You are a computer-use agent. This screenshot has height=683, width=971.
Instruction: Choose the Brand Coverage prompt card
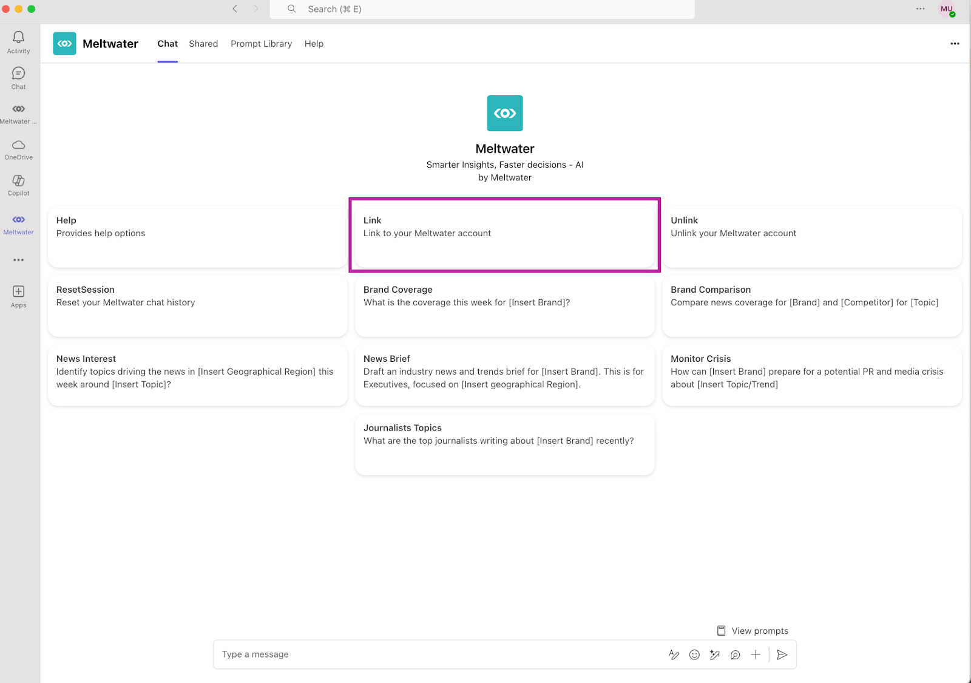click(505, 306)
